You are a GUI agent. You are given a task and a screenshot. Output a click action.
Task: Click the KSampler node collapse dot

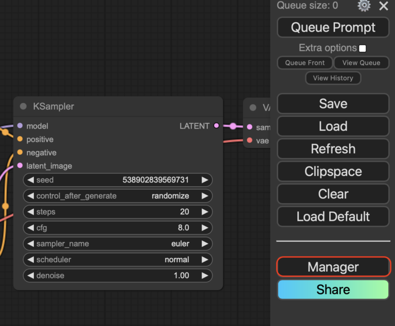[23, 106]
